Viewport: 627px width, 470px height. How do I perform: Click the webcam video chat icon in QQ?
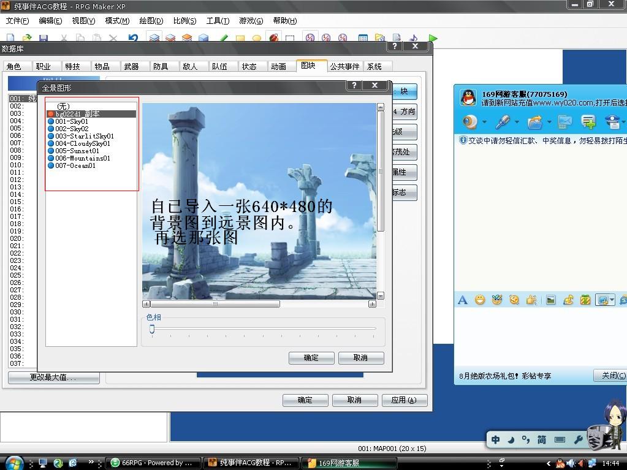click(x=470, y=121)
